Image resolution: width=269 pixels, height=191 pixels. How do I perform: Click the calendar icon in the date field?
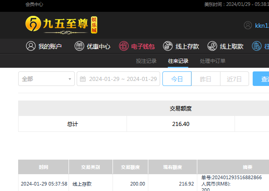(x=83, y=79)
